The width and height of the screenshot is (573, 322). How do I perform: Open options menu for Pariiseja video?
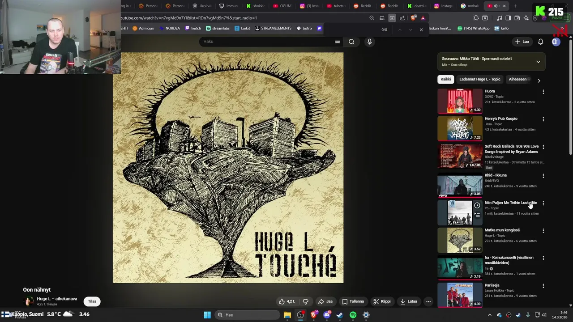[543, 286]
